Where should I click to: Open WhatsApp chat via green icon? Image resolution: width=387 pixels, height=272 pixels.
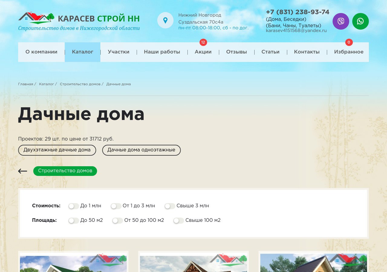coord(360,21)
